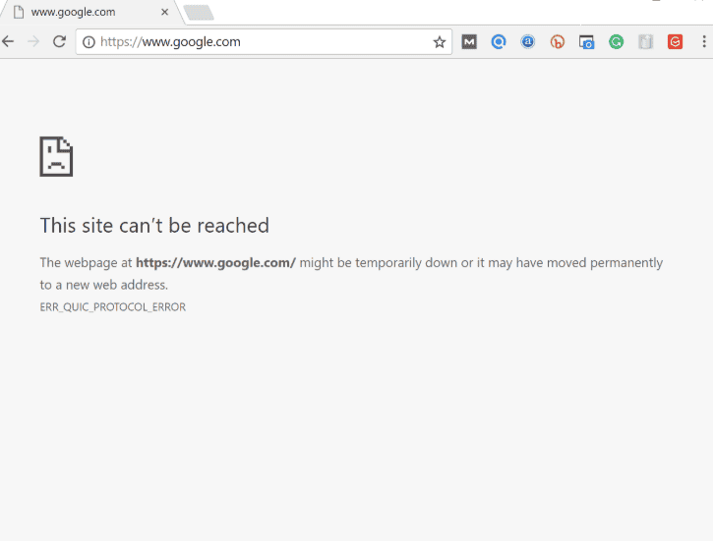Bookmark this page with the star
This screenshot has width=713, height=541.
[x=440, y=42]
